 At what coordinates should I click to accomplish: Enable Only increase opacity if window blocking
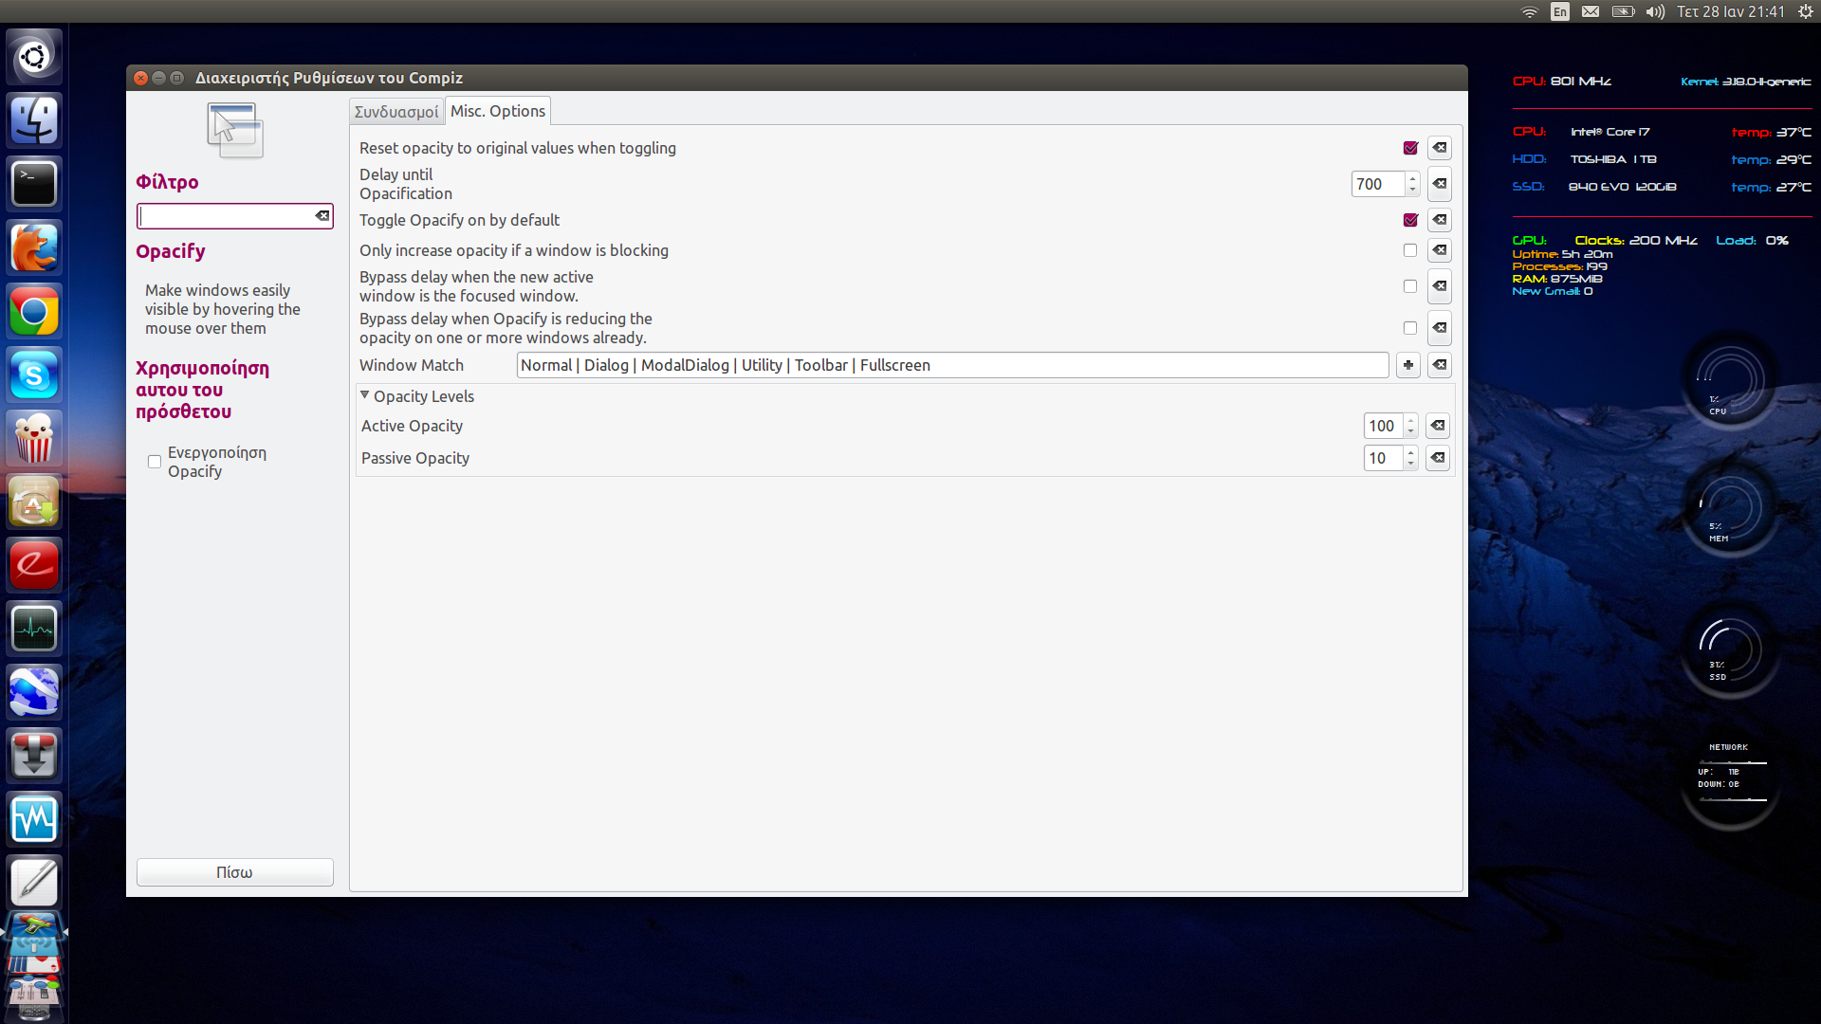click(1410, 250)
